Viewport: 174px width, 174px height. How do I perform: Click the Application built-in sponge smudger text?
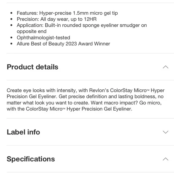(x=82, y=28)
